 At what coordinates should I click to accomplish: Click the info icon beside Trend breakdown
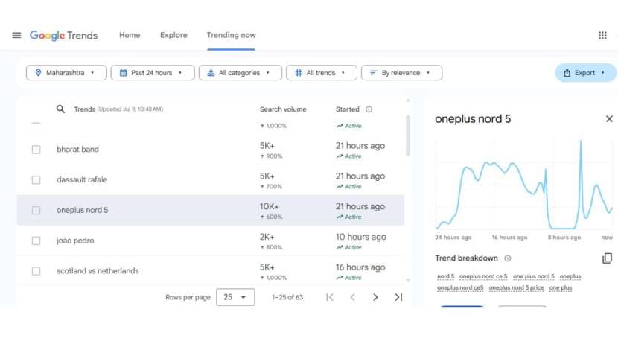click(x=508, y=258)
